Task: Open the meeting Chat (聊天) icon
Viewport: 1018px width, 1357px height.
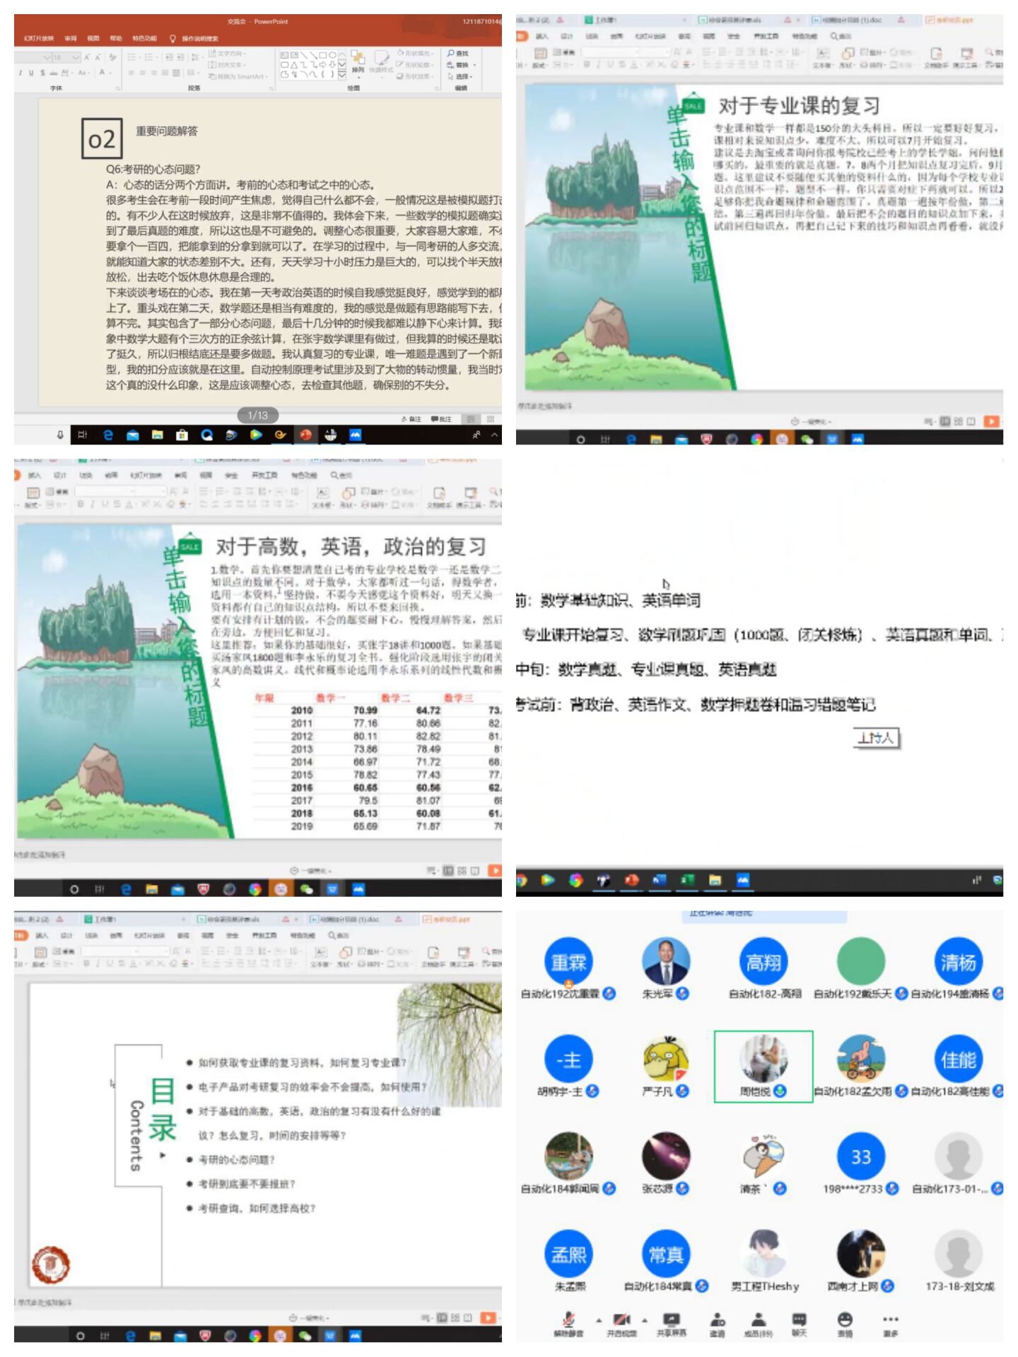Action: click(x=799, y=1320)
